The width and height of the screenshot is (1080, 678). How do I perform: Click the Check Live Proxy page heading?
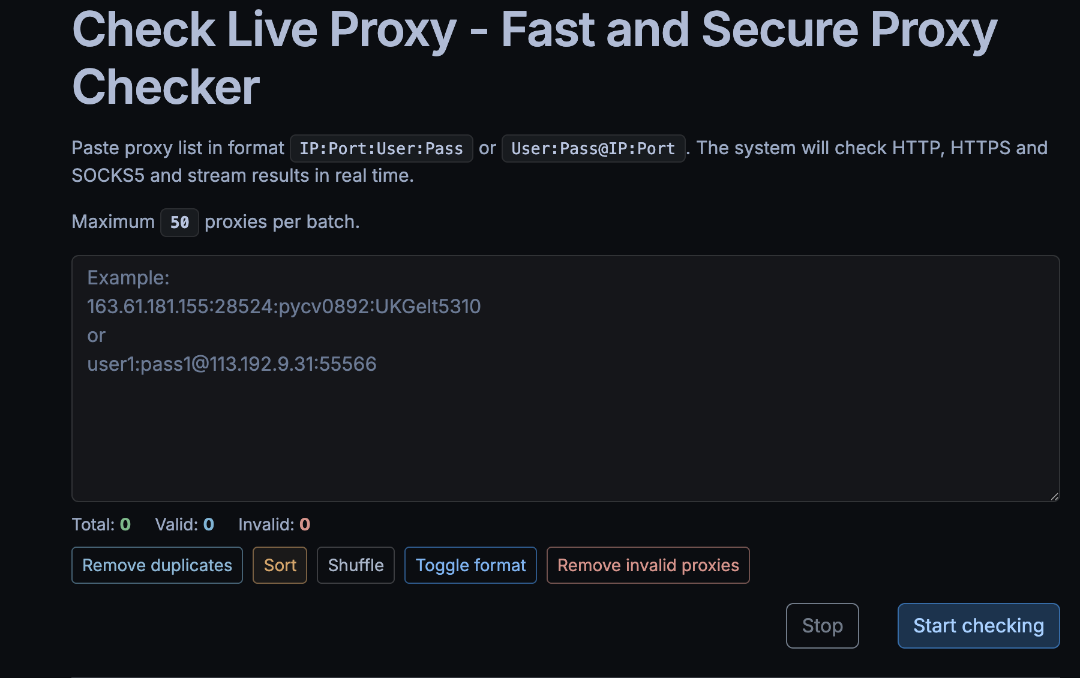tap(534, 58)
